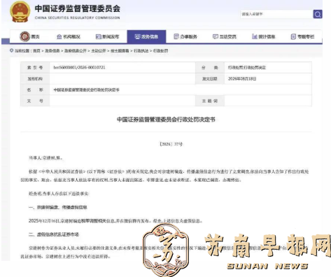Open the 首页 home tab
331x277 pixels.
(30, 36)
